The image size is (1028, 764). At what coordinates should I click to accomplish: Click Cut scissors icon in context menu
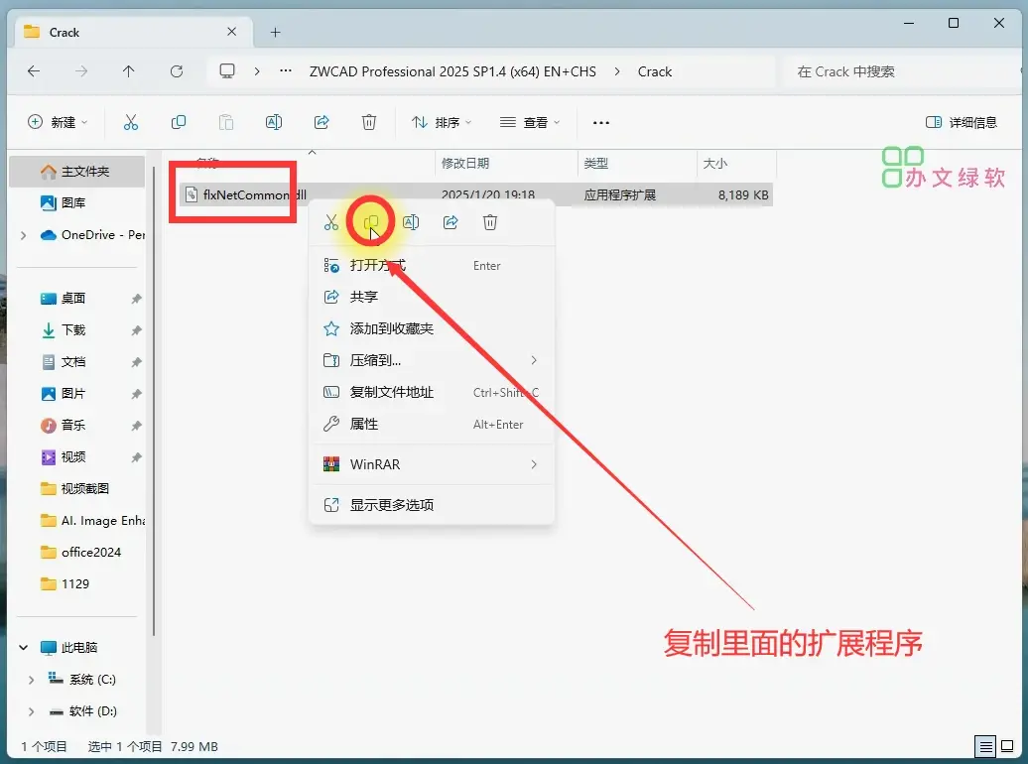331,222
